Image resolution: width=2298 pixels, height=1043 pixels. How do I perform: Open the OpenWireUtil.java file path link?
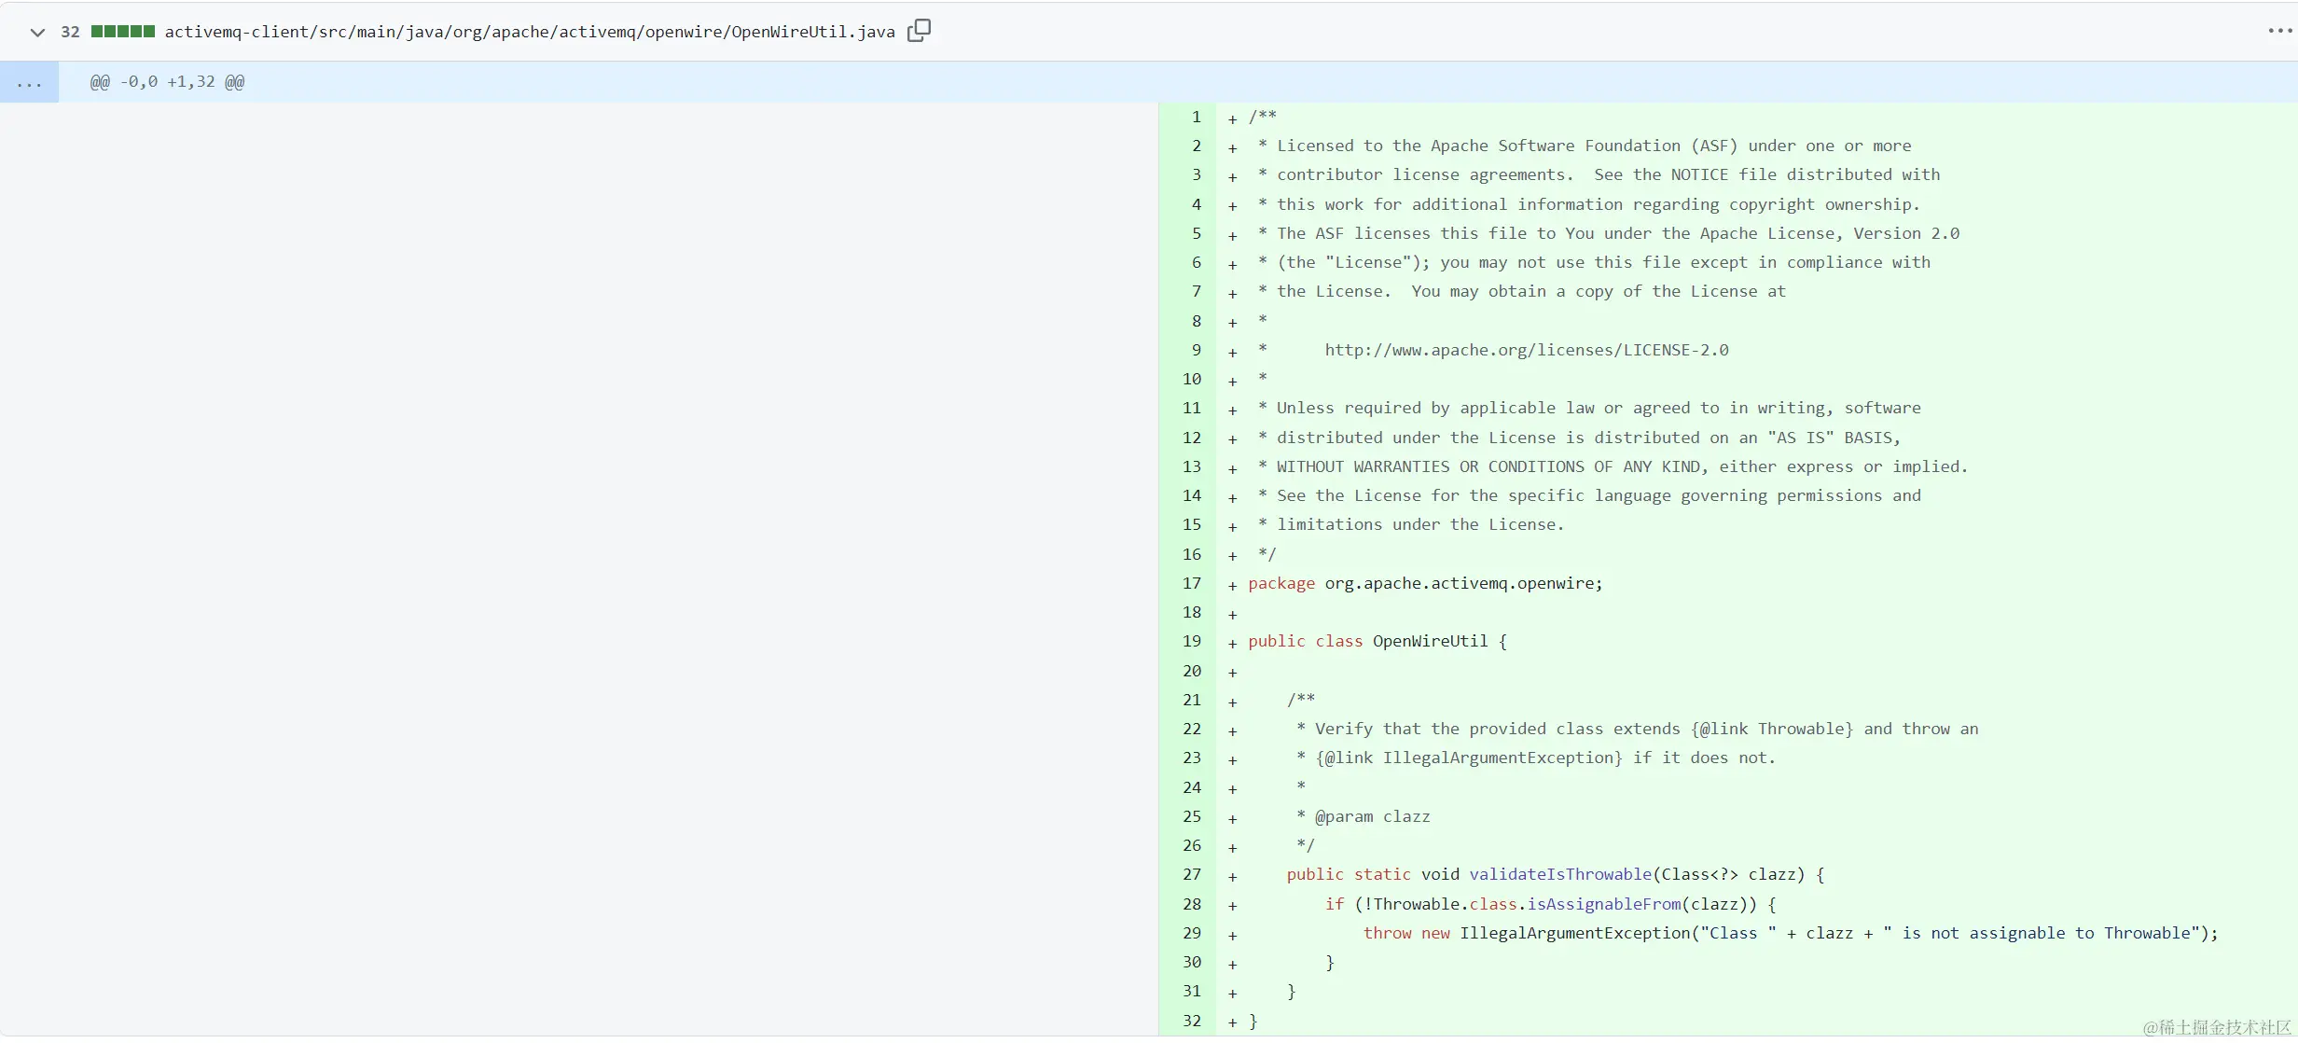tap(529, 33)
